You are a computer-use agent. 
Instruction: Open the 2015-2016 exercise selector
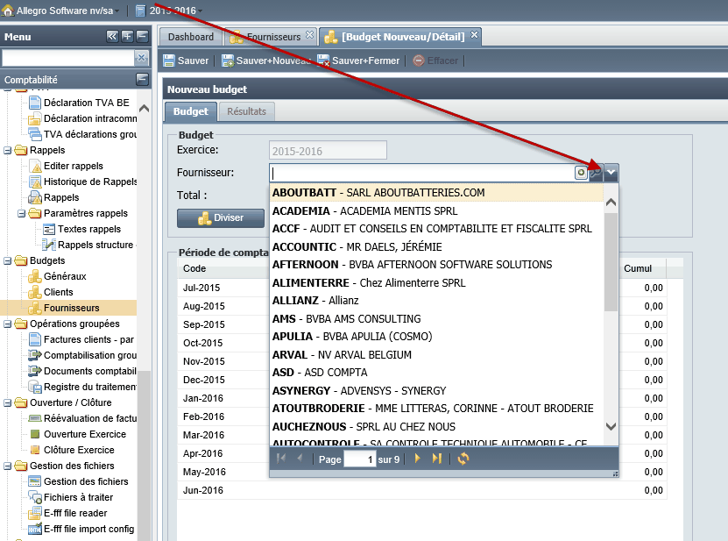(x=169, y=11)
